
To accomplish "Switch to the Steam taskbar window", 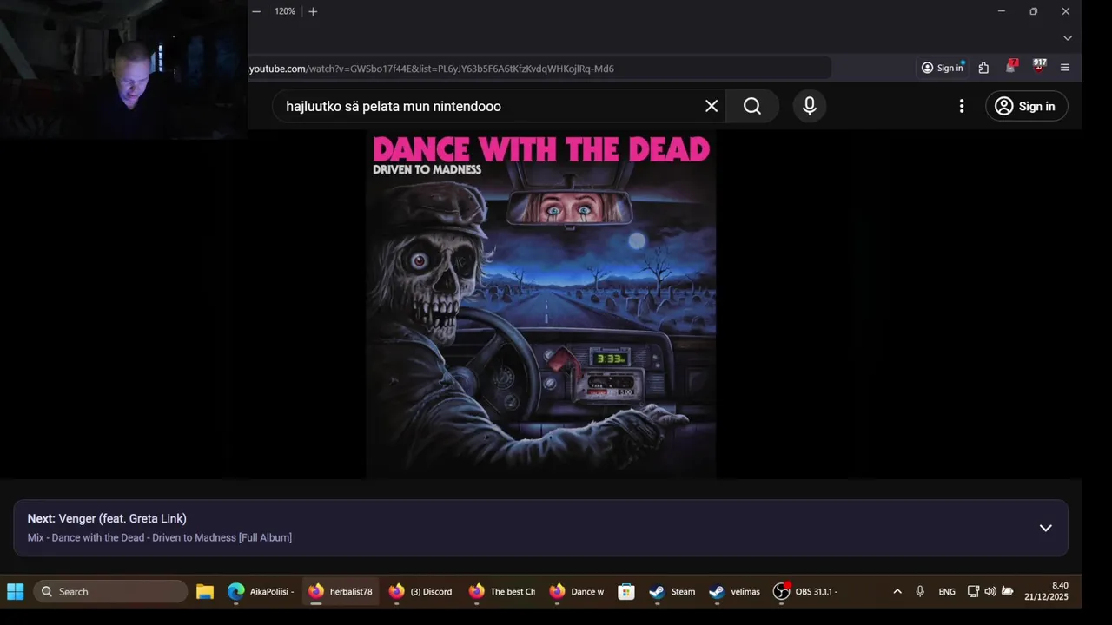I will (672, 592).
